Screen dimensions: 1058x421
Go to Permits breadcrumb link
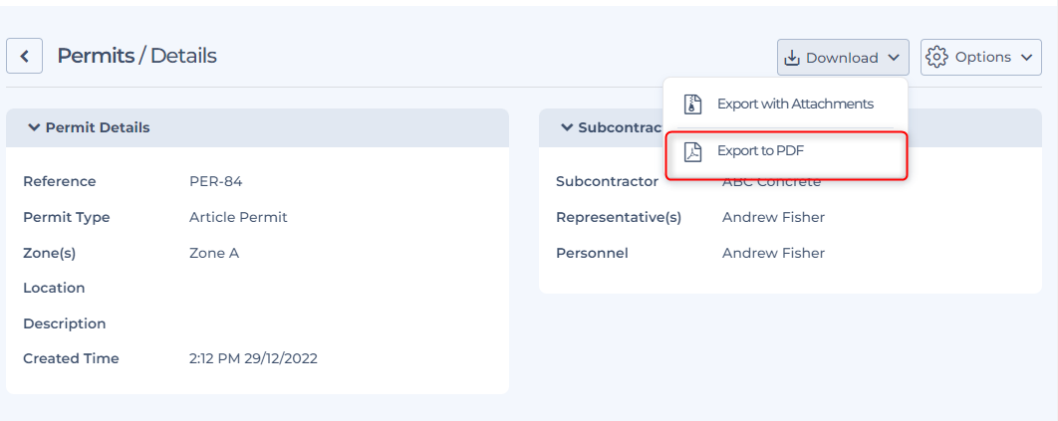tap(96, 56)
